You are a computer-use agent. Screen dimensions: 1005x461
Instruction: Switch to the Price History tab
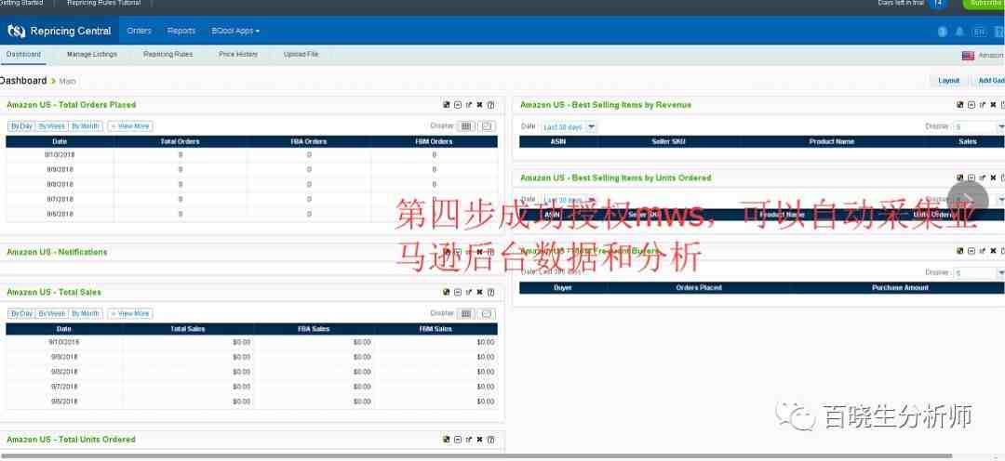click(x=238, y=55)
